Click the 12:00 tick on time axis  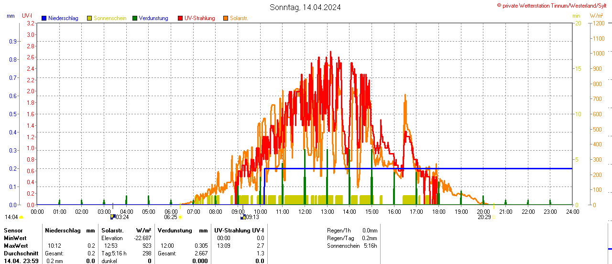305,211
